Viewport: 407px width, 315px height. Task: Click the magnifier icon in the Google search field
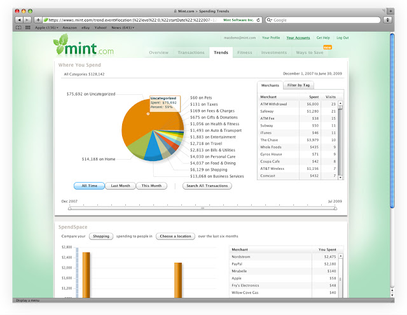[270, 20]
